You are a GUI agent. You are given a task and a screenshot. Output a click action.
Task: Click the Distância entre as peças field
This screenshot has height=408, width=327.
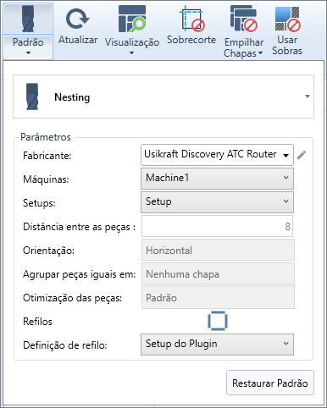point(217,226)
